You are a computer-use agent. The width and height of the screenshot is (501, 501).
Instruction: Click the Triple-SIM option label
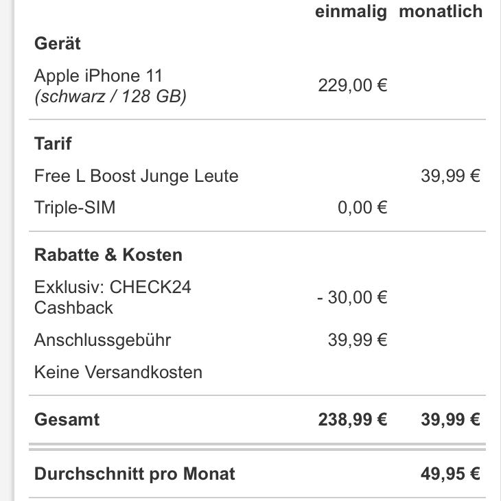[75, 207]
